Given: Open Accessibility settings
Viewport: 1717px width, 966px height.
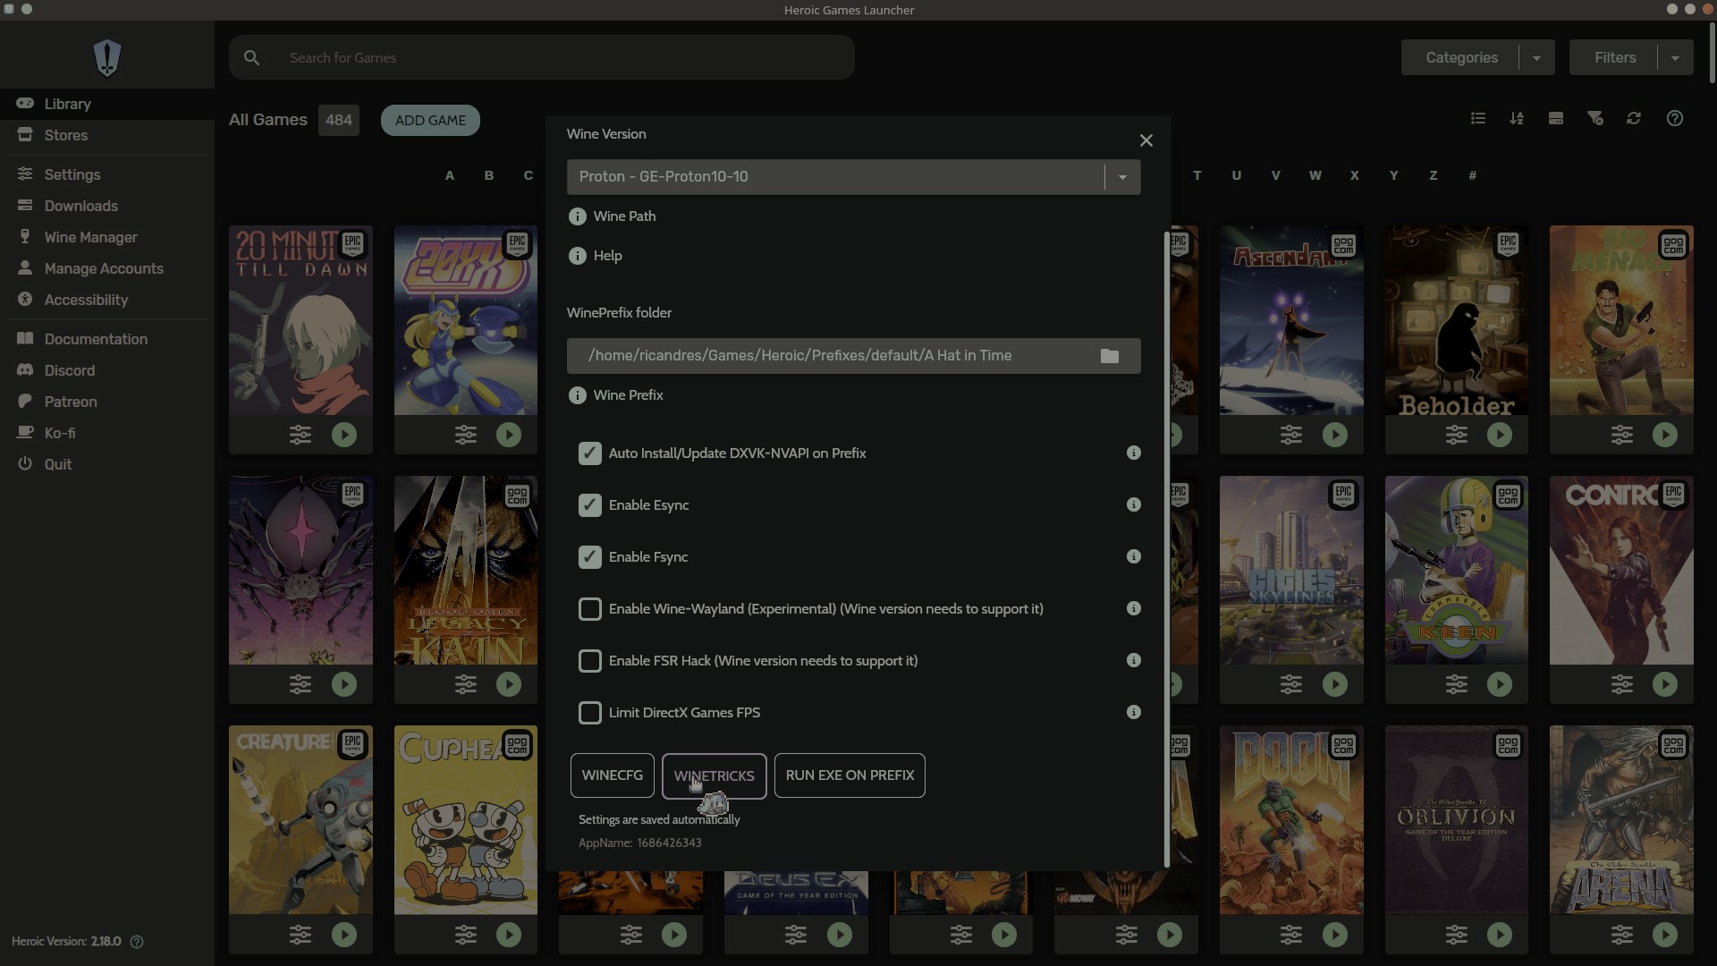Looking at the screenshot, I should click(x=107, y=300).
